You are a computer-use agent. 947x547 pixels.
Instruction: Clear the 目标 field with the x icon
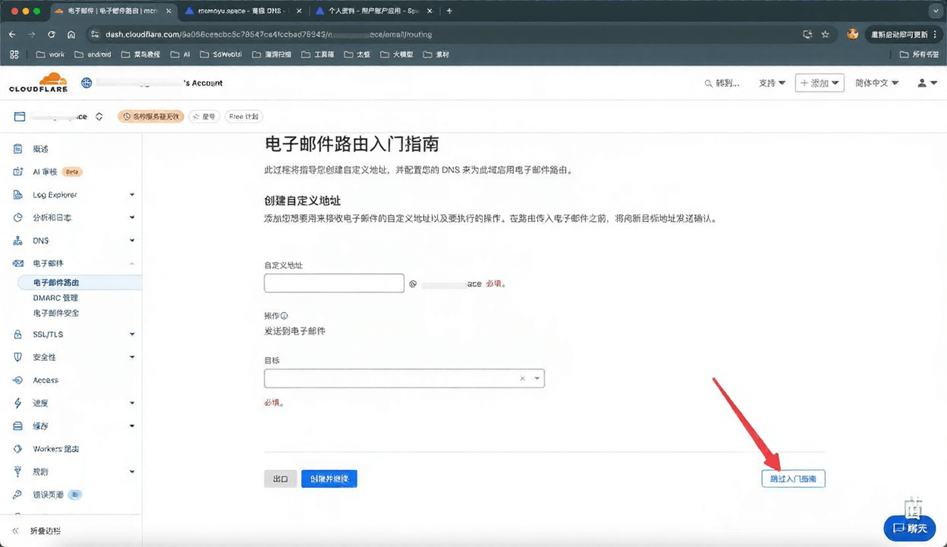pyautogui.click(x=523, y=379)
